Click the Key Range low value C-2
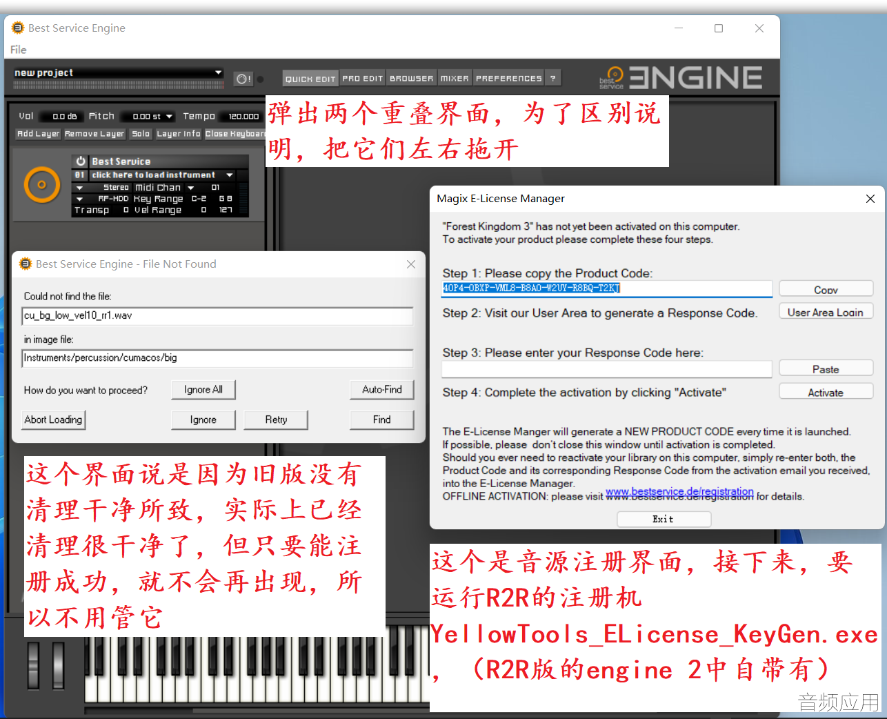The image size is (887, 719). (199, 199)
